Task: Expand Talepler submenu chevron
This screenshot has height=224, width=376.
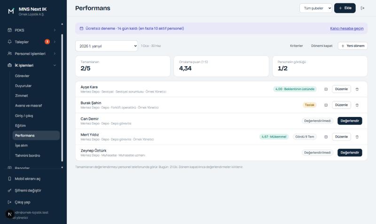Action: pyautogui.click(x=55, y=42)
